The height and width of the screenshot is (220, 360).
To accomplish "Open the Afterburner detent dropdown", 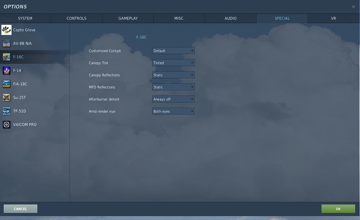I will (174, 99).
